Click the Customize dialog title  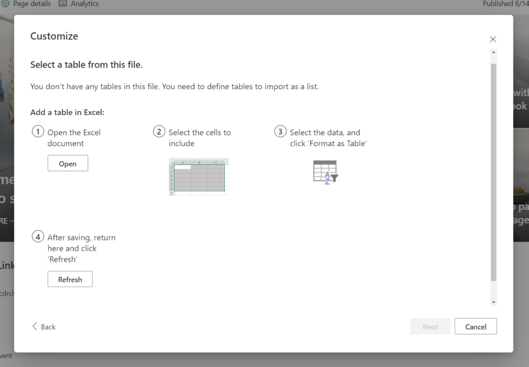(54, 36)
